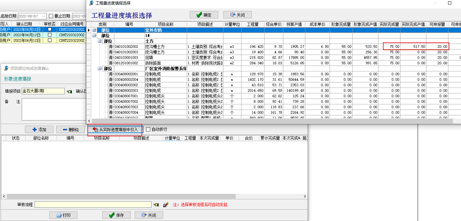Collapse the 土方 section node
The height and width of the screenshot is (221, 461).
[100, 41]
